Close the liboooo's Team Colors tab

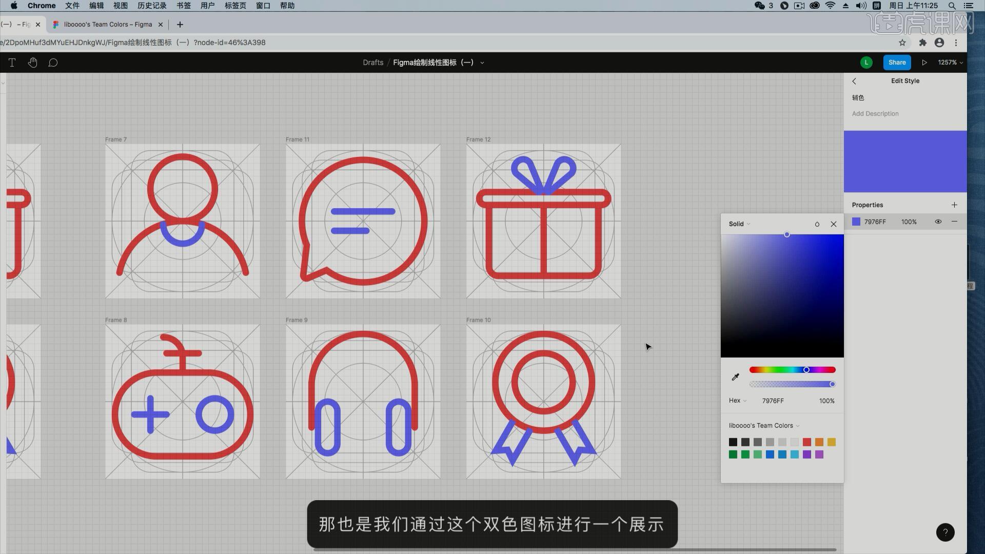point(161,25)
